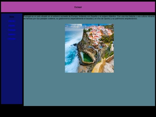Image resolution: width=156 pixels, height=117 pixels.
Task: Click the Menu heading in the sidebar
Action: pos(12,17)
